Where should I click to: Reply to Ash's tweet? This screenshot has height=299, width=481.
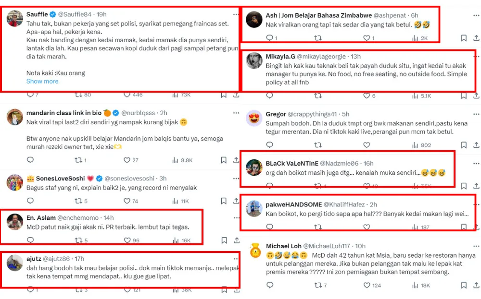point(269,38)
